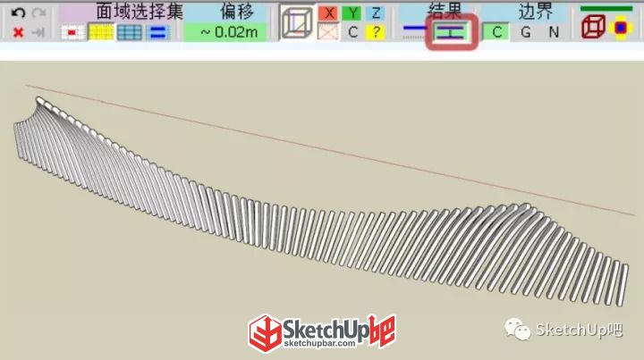Click the yellow question mark button
The image size is (644, 360).
(376, 32)
